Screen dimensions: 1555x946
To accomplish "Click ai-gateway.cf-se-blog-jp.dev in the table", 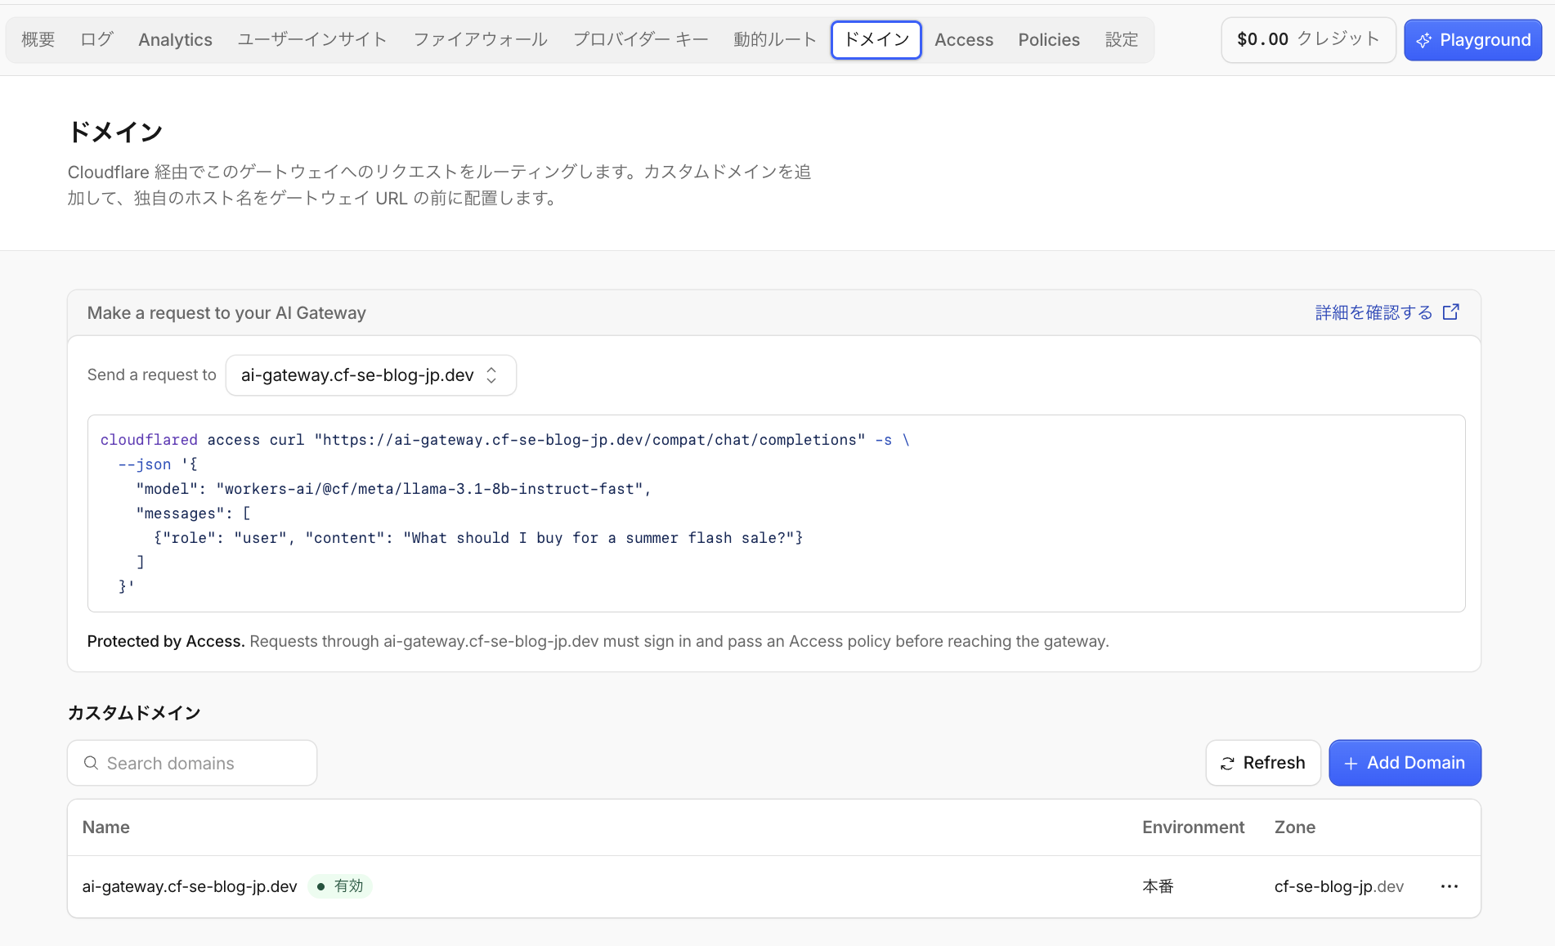I will tap(190, 886).
